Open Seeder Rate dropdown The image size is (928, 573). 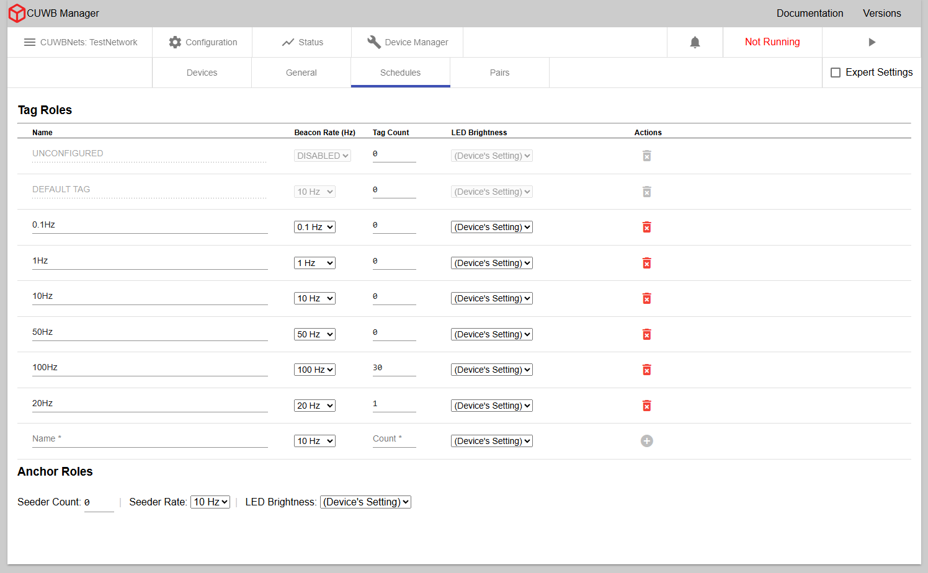[x=210, y=502]
